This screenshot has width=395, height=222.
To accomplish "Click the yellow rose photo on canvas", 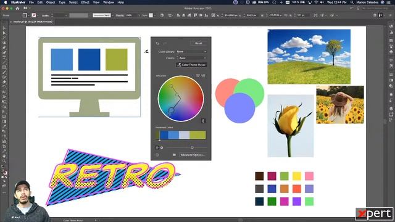I will (x=291, y=126).
